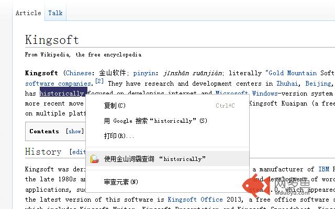Follow the Chinese language link

[x=79, y=73]
